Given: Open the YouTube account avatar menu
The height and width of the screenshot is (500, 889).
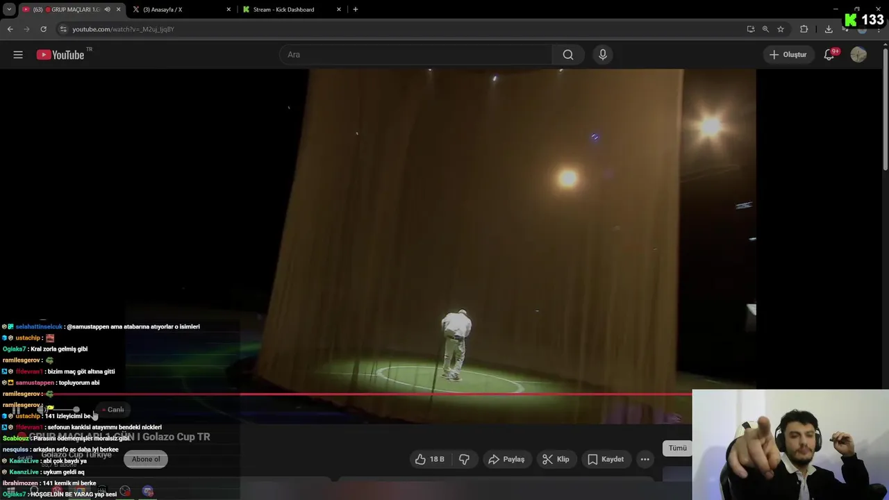Looking at the screenshot, I should [x=858, y=55].
